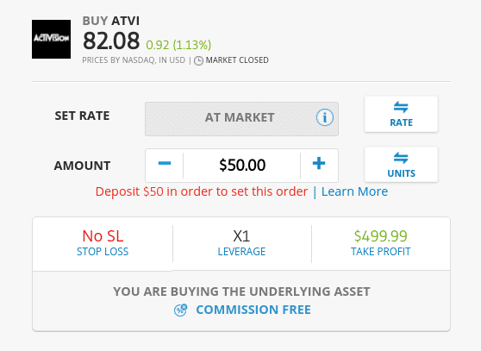Click the market closed clock icon

coord(198,60)
